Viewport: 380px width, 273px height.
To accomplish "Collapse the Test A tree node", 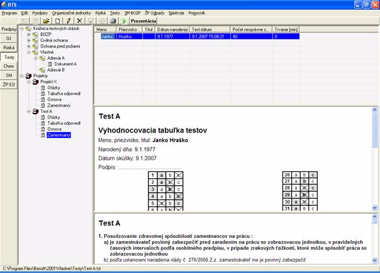I will click(x=29, y=112).
